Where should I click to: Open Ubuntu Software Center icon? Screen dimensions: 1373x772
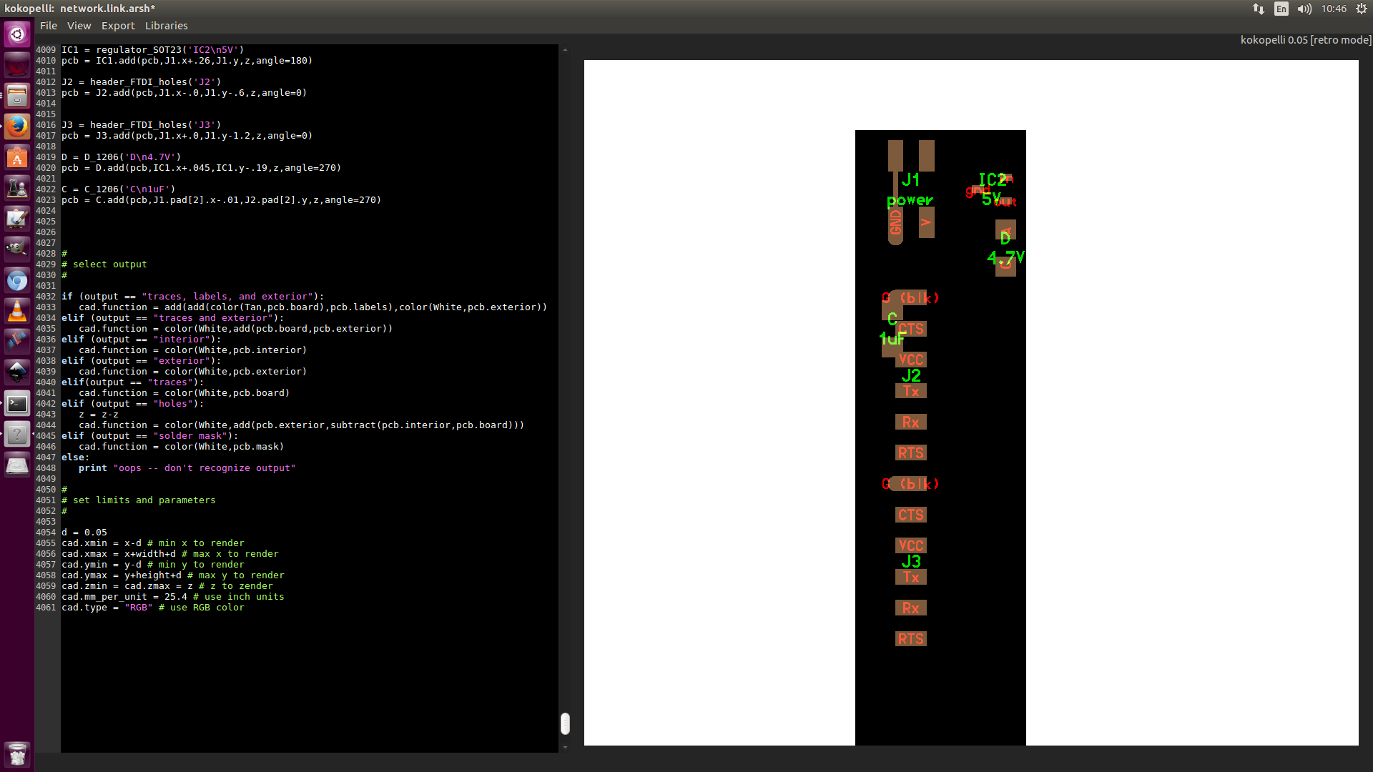(x=17, y=157)
